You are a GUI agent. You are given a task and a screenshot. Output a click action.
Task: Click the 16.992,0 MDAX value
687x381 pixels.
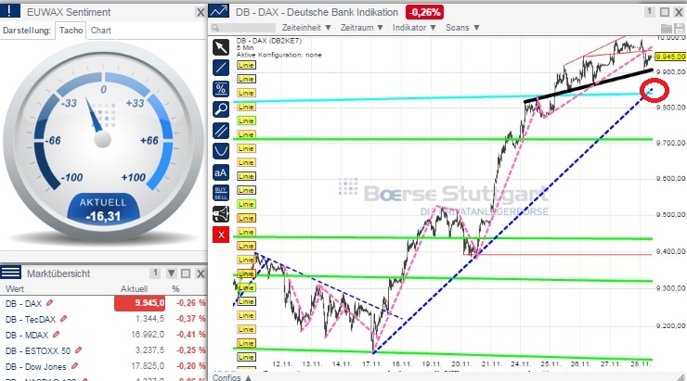coord(148,335)
